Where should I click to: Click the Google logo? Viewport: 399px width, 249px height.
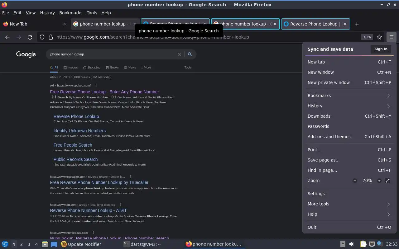pos(26,54)
